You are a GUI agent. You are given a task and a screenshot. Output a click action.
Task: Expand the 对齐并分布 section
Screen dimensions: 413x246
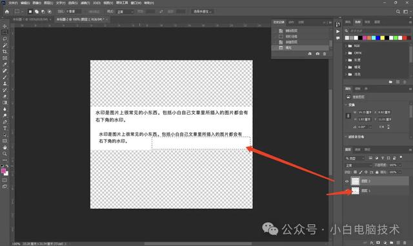pyautogui.click(x=346, y=137)
